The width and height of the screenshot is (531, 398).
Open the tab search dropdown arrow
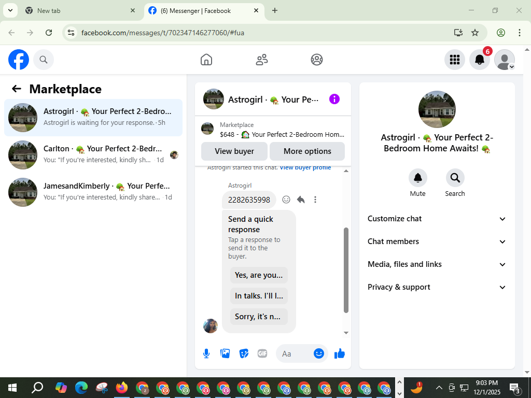click(x=10, y=10)
